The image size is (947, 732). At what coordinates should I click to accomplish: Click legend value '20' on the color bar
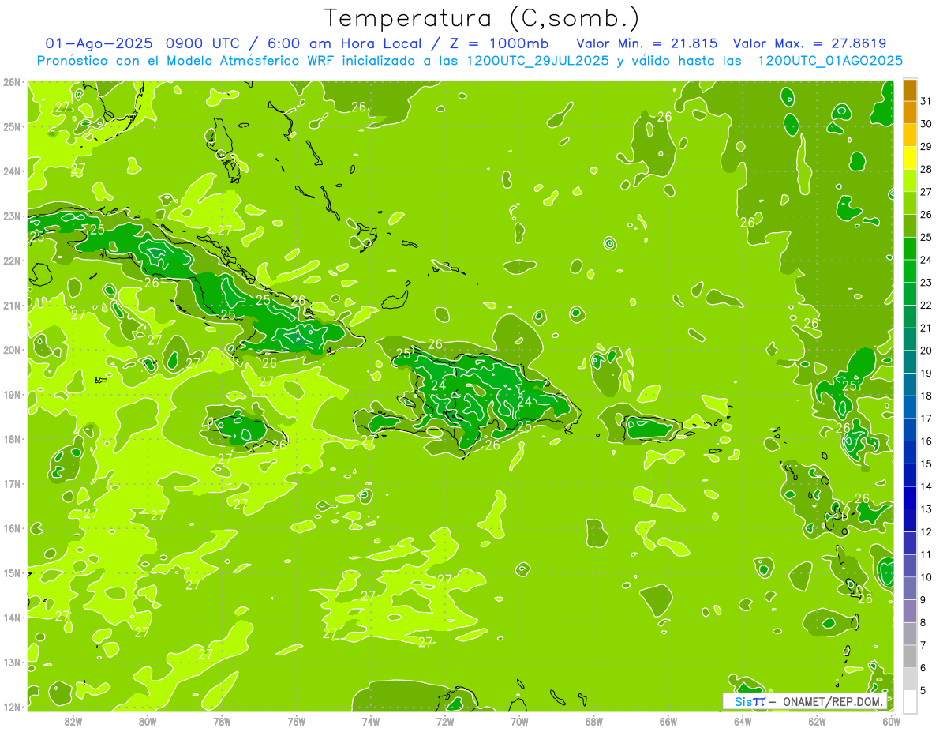(926, 350)
